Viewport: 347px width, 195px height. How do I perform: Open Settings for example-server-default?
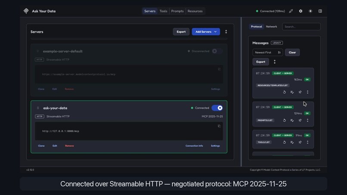click(x=216, y=89)
